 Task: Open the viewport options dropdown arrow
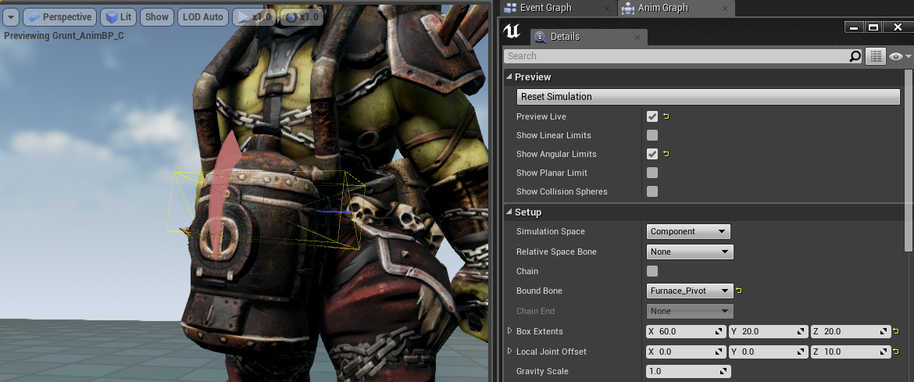10,17
